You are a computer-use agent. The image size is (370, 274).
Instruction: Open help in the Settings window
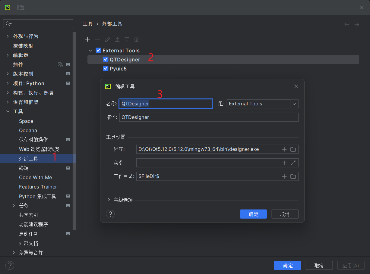10,265
